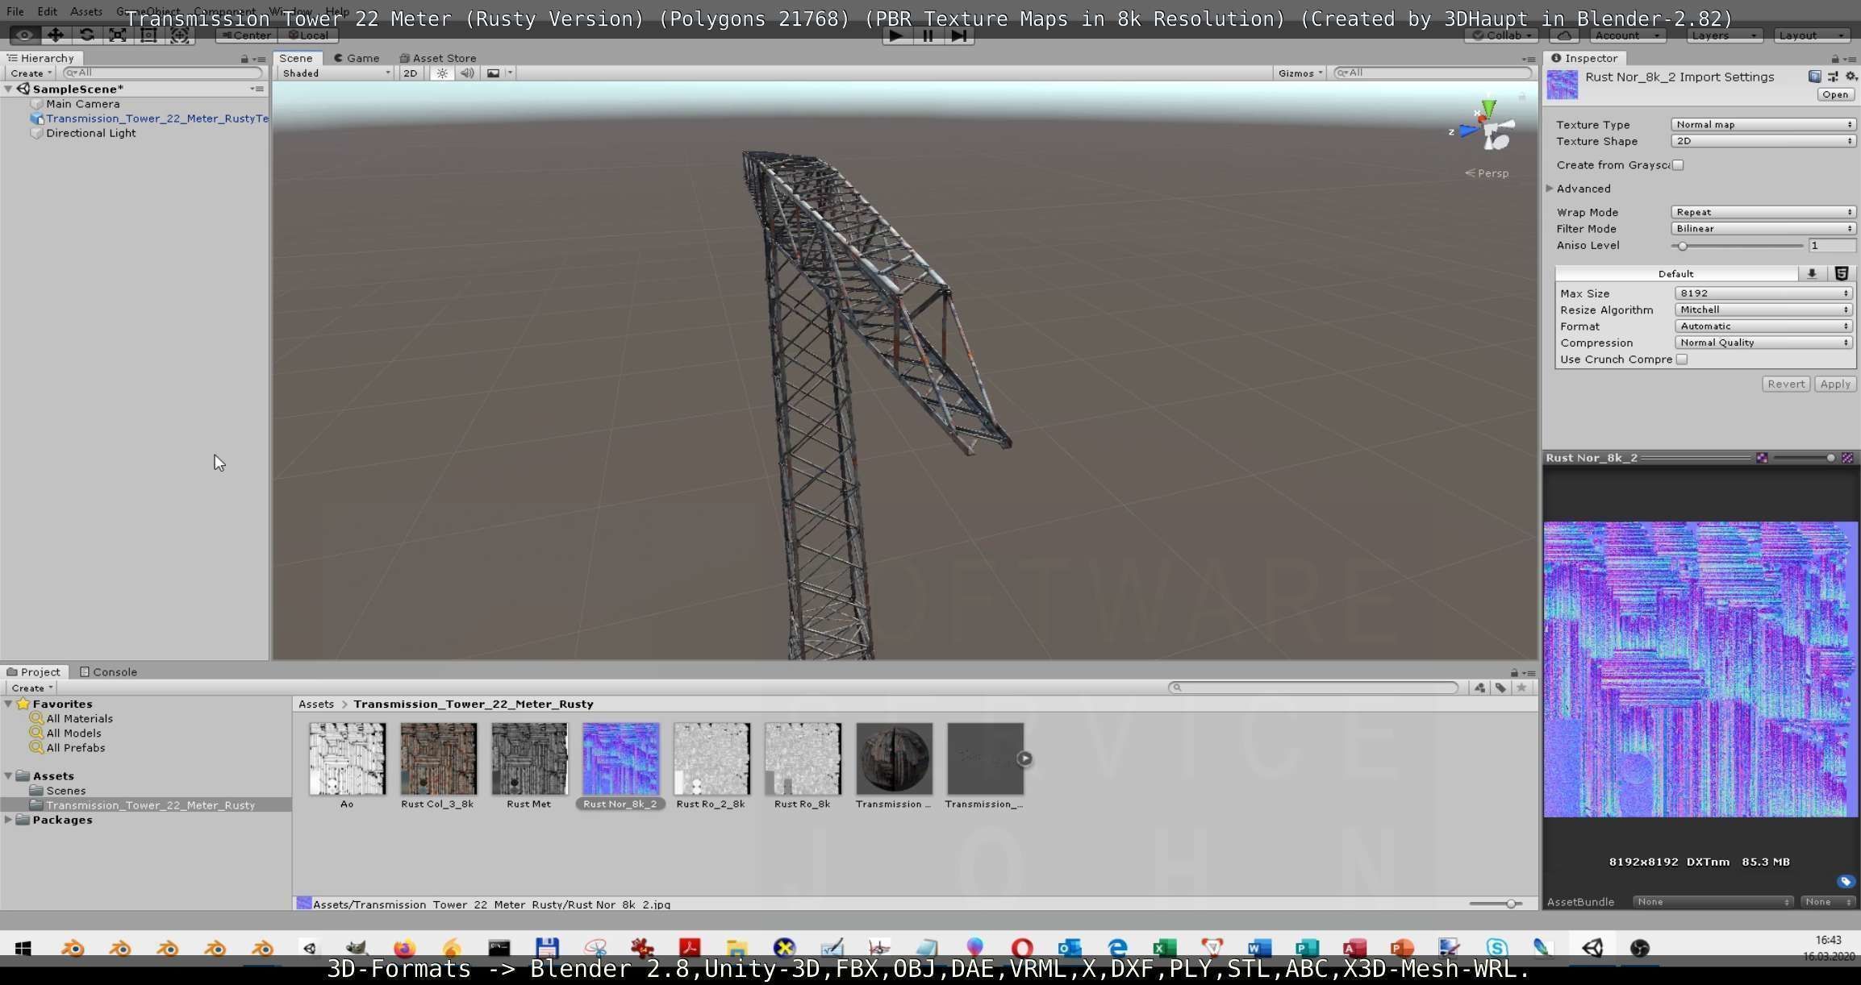This screenshot has width=1861, height=985.
Task: Open the cloud services icon
Action: click(x=1564, y=35)
